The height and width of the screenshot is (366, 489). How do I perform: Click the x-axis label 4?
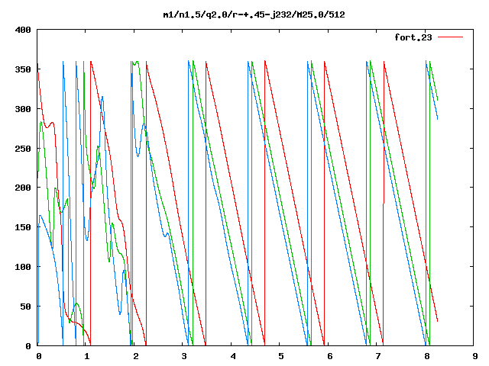pyautogui.click(x=232, y=356)
